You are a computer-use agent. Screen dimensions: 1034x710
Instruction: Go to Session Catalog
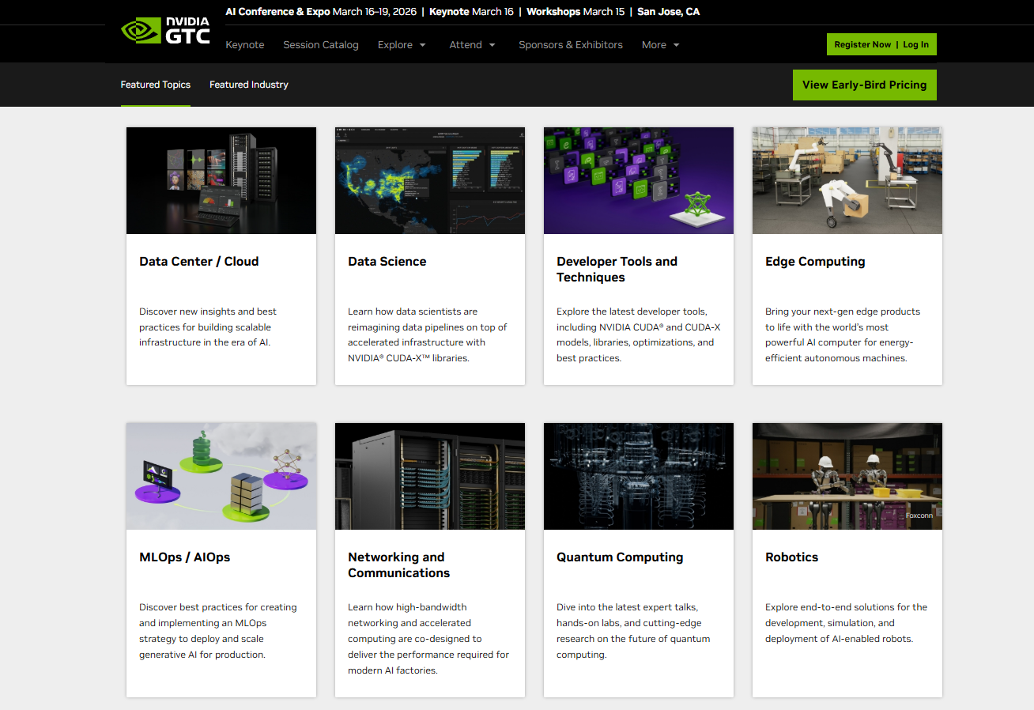coord(321,45)
